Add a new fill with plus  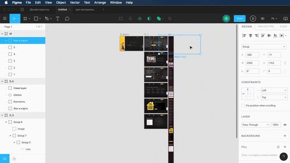(x=285, y=147)
